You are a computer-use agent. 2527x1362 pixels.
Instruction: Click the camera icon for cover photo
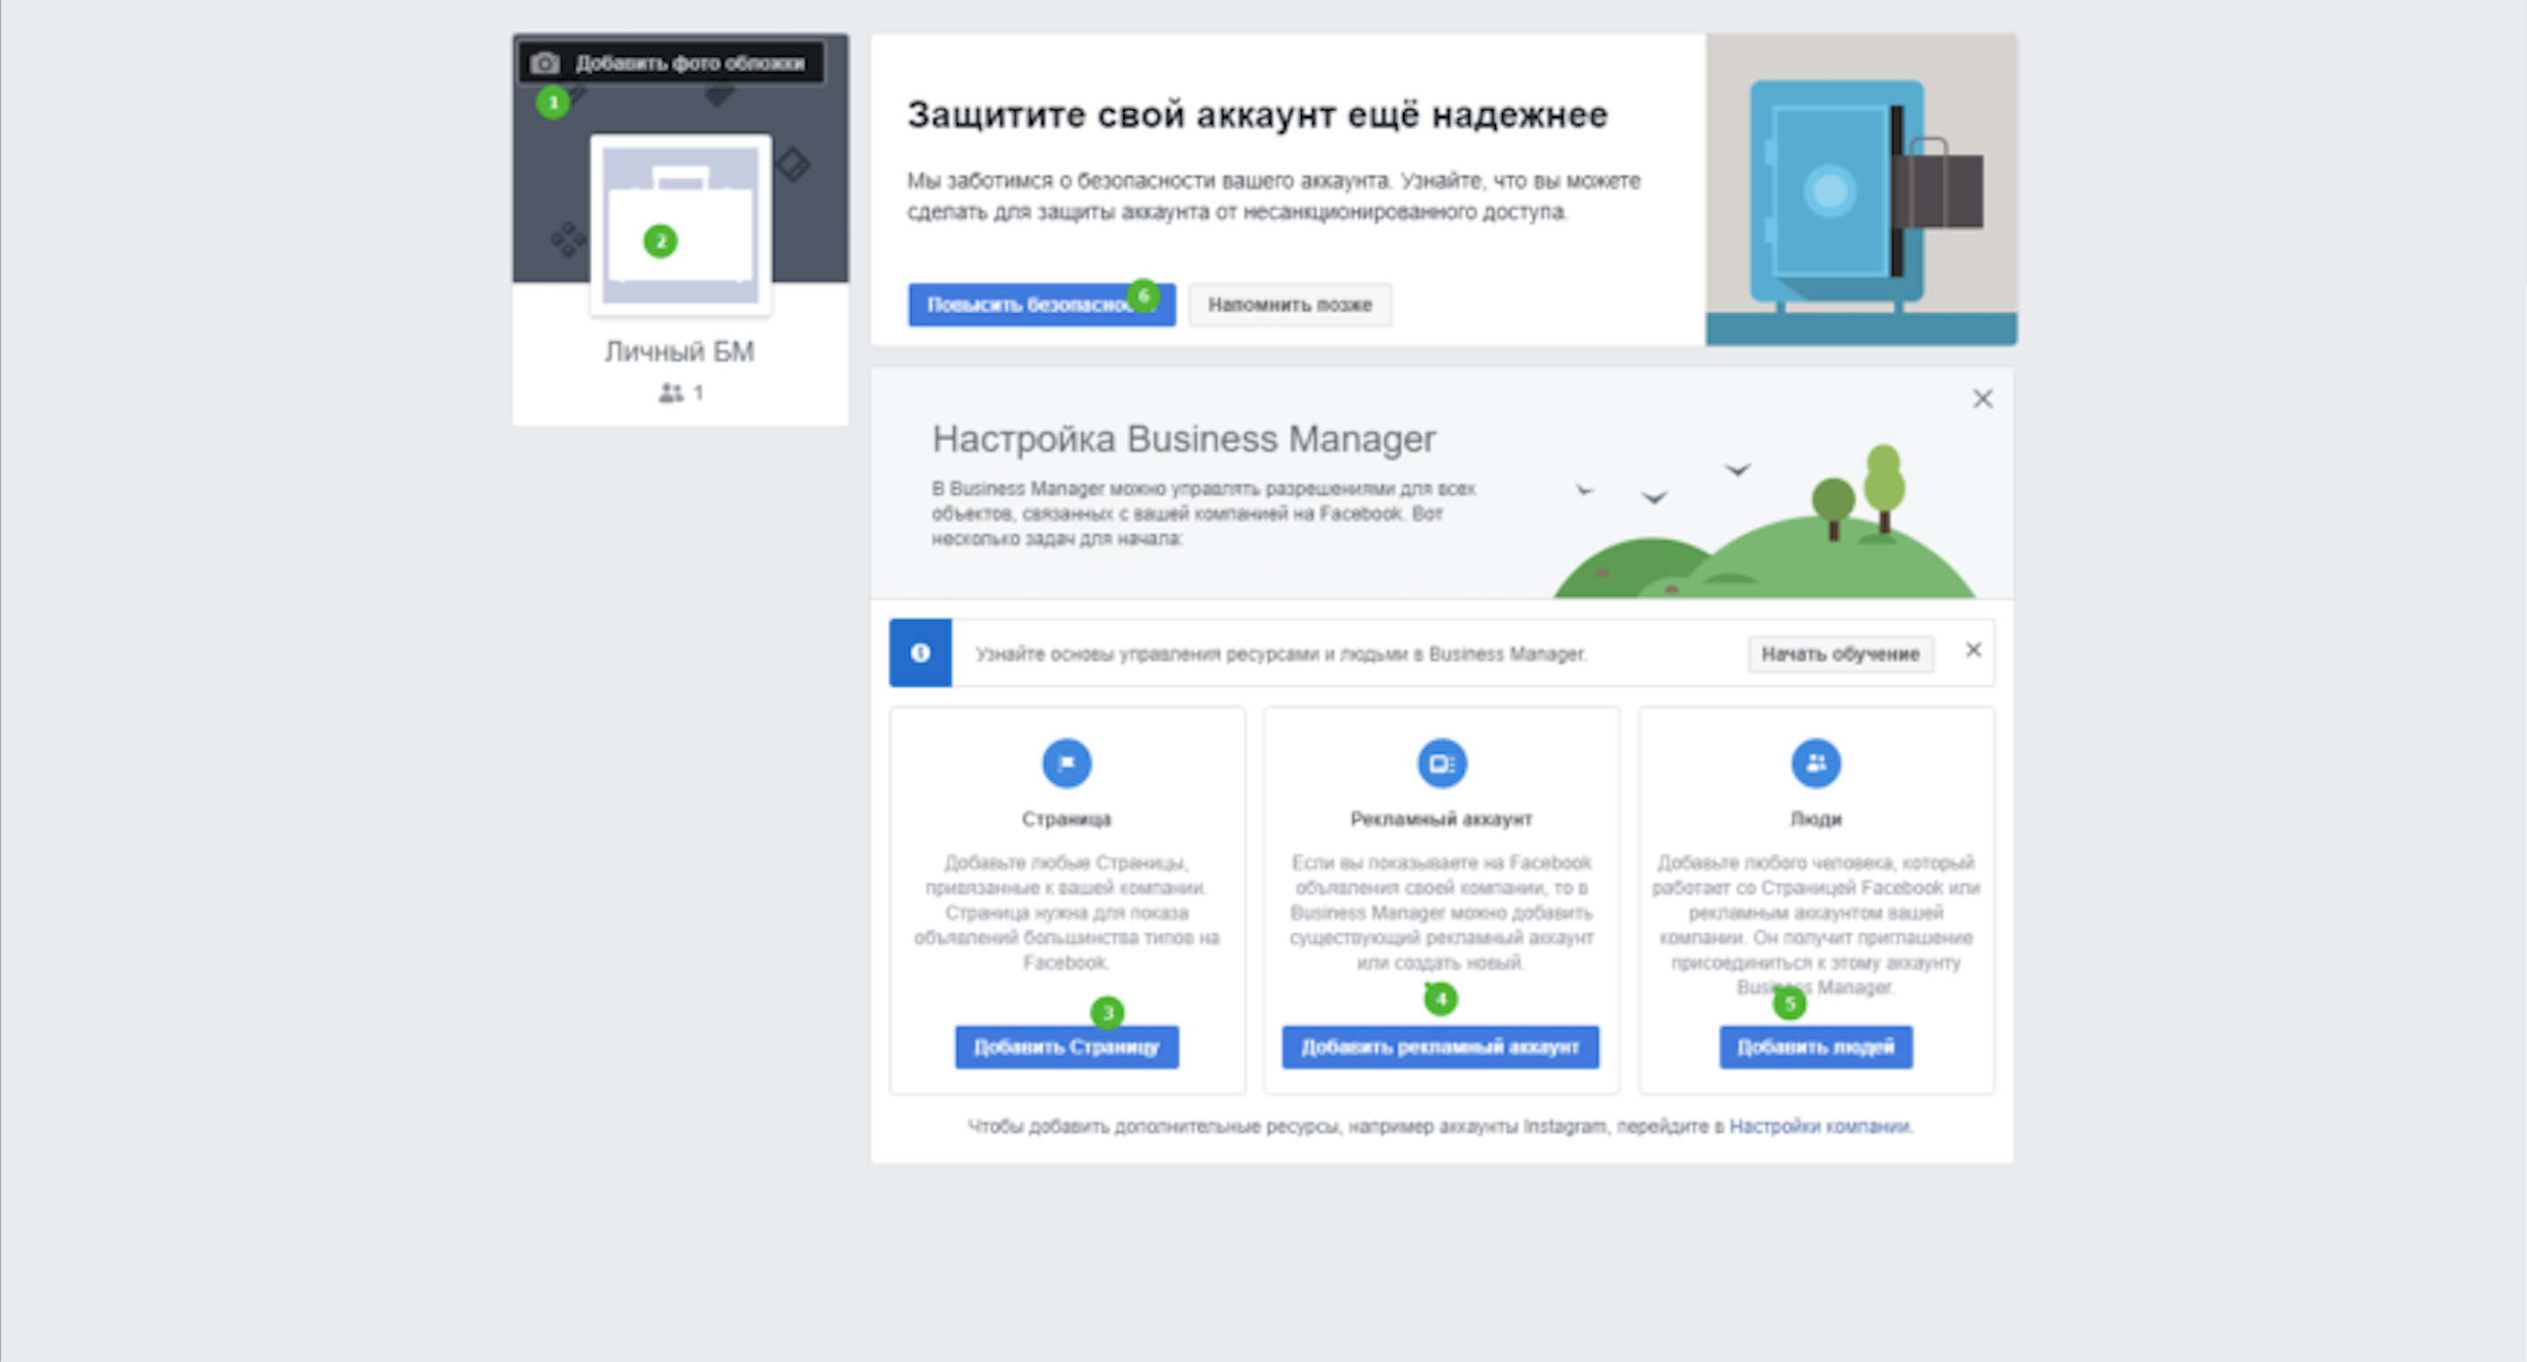pos(545,63)
